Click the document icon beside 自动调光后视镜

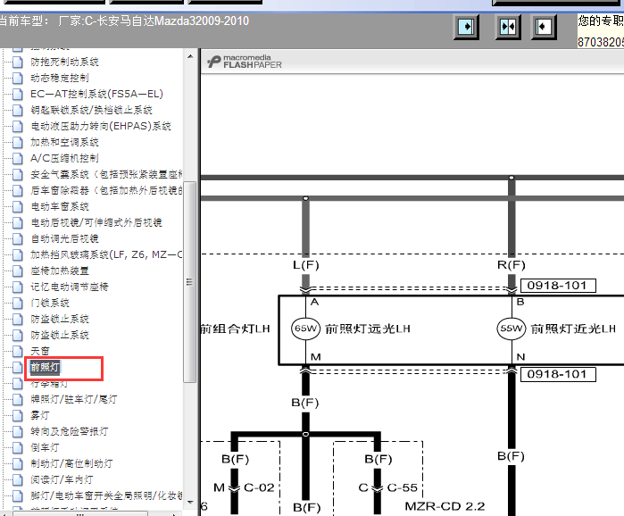(18, 238)
